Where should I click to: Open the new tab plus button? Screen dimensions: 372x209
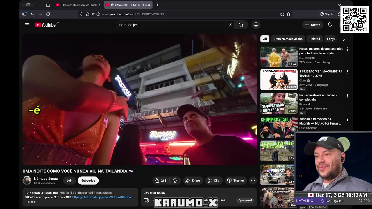coord(157,5)
